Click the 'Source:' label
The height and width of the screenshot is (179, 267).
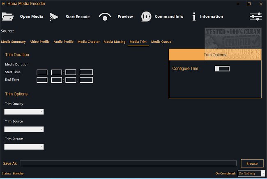[7, 31]
